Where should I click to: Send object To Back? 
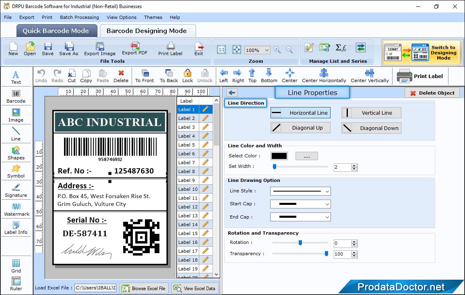pyautogui.click(x=169, y=76)
